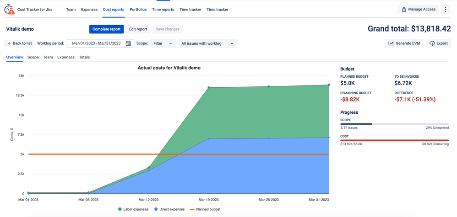Click the cloud download icon on Export
Screen dimensions: 457x217
[432, 43]
